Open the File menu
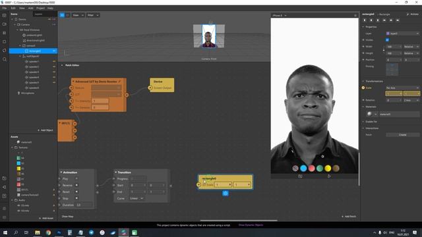 tap(5, 8)
